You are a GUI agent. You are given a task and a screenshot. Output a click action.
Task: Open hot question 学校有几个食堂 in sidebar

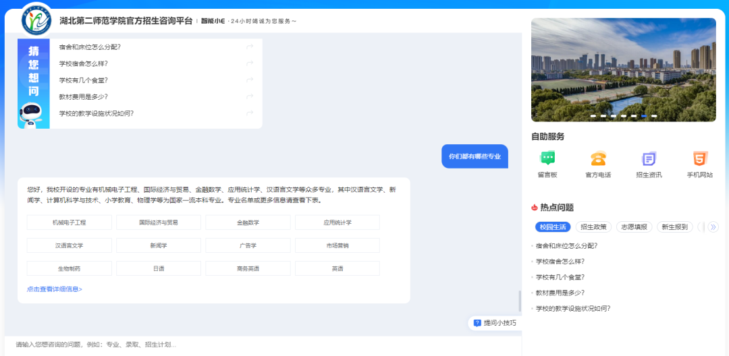pos(560,277)
